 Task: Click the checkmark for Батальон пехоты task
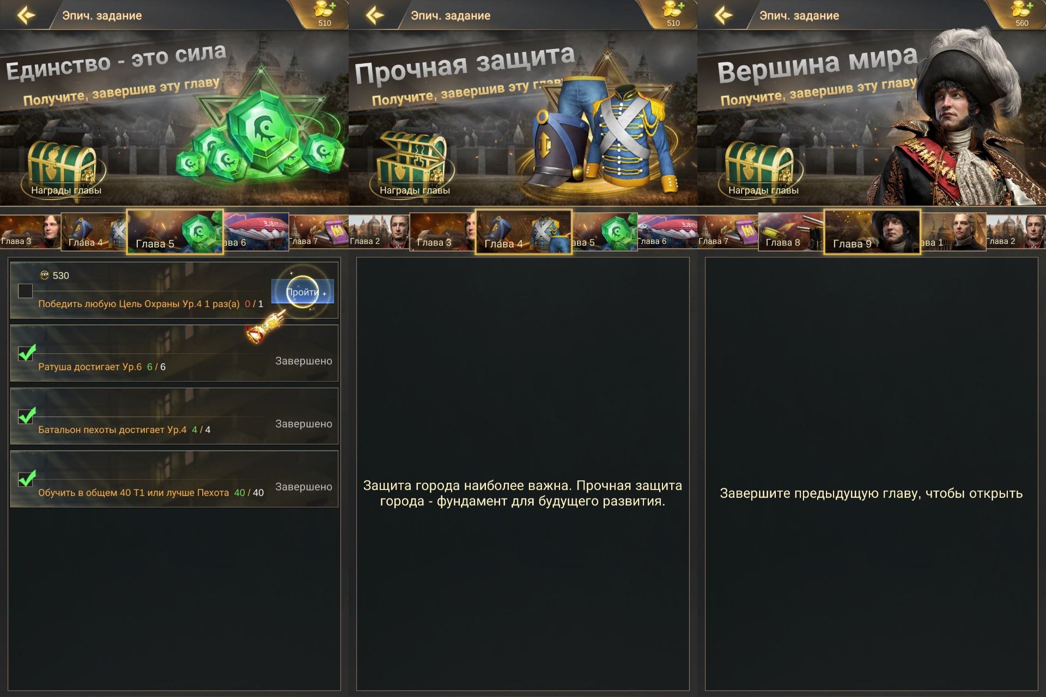[x=27, y=415]
